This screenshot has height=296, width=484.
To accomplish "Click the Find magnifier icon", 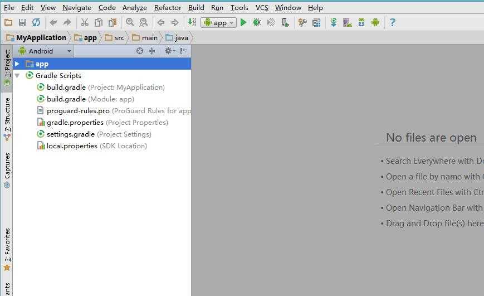I will [130, 22].
